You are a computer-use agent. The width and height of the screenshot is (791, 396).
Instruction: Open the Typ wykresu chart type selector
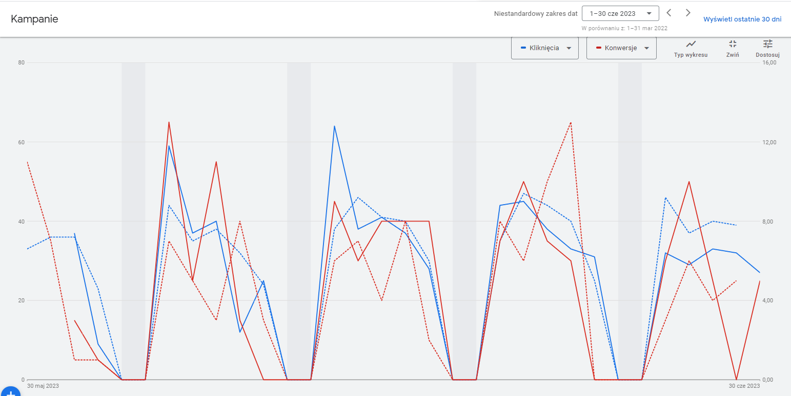[691, 48]
